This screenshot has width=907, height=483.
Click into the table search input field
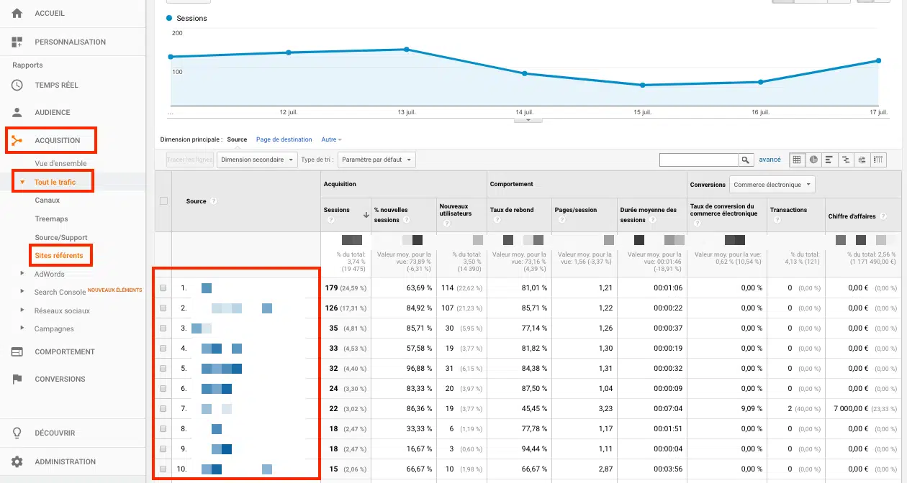point(698,160)
